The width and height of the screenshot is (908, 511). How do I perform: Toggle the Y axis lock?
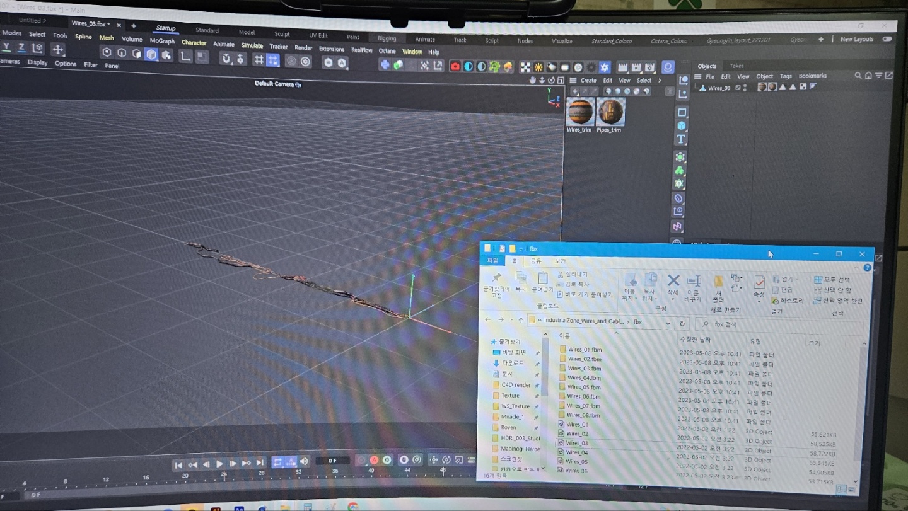click(x=7, y=47)
